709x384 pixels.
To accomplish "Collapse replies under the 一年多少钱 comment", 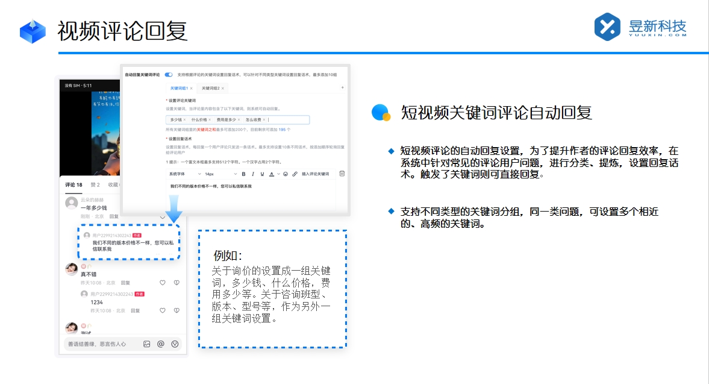I will point(163,218).
